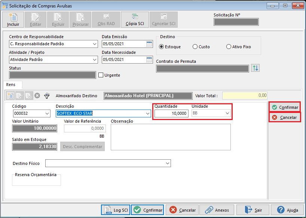Click the Valor Total field

tap(245, 96)
